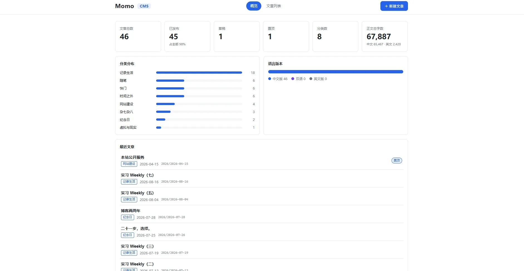
Task: Click the 置顶 badge on 本站公开服务
Action: (x=397, y=160)
